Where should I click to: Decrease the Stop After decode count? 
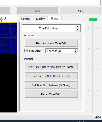(x=75, y=51)
